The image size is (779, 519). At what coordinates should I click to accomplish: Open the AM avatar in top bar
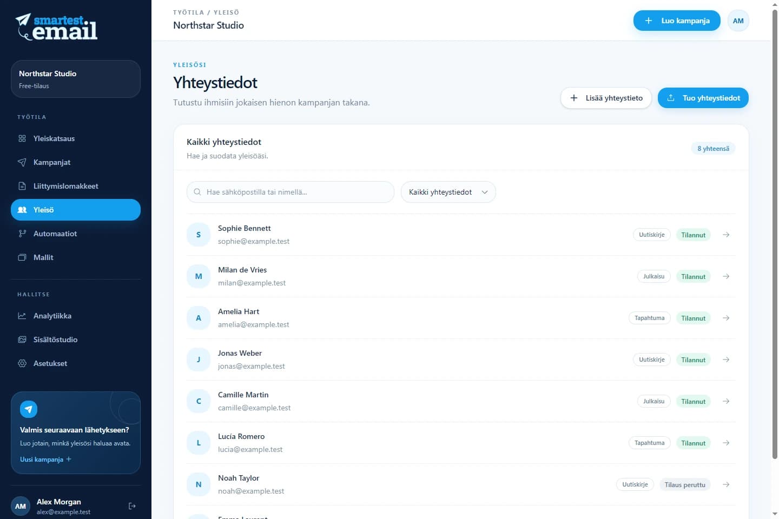click(x=738, y=21)
